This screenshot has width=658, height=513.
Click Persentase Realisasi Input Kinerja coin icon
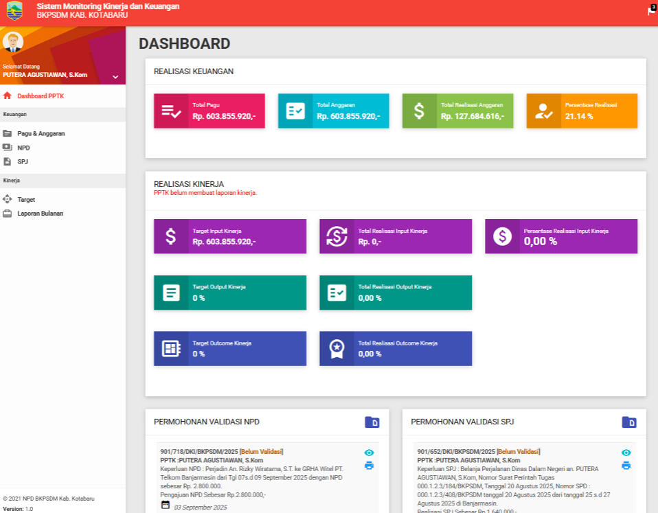coord(502,236)
